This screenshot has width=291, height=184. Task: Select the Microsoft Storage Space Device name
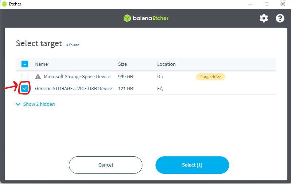[x=77, y=76]
